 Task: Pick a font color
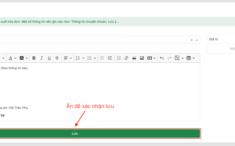13,58
